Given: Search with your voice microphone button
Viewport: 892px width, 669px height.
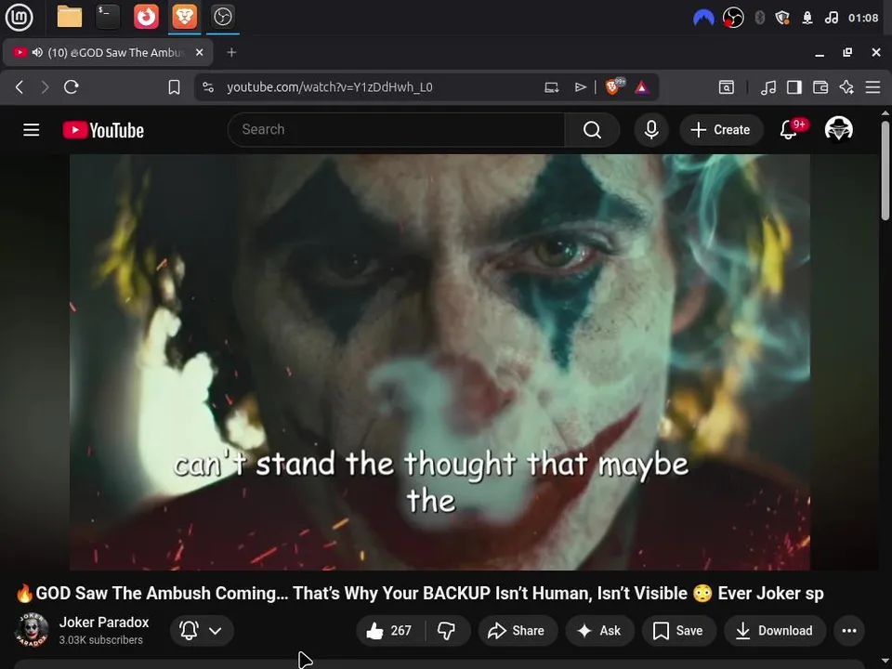Looking at the screenshot, I should click(x=651, y=130).
